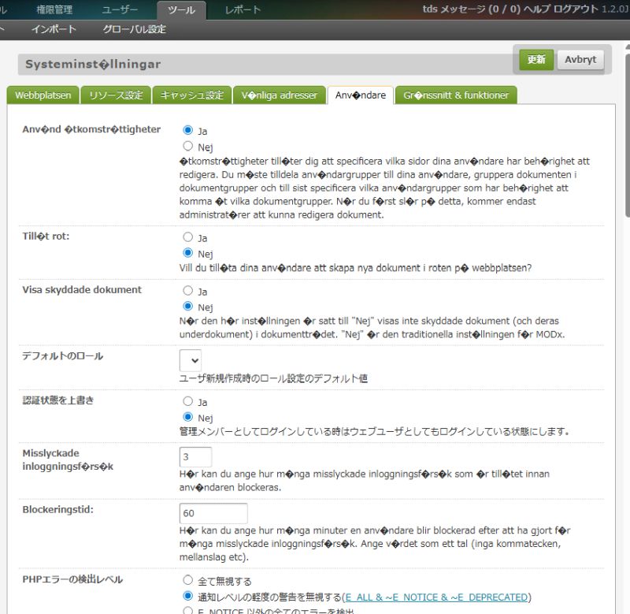Image resolution: width=630 pixels, height=614 pixels.
Task: Open the Gränssnitt & funktioner tab
Action: (456, 95)
